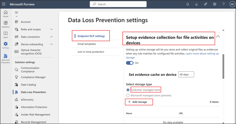The height and width of the screenshot is (124, 236).
Task: Click the Data Catalog icon
Action: [x=17, y=85]
